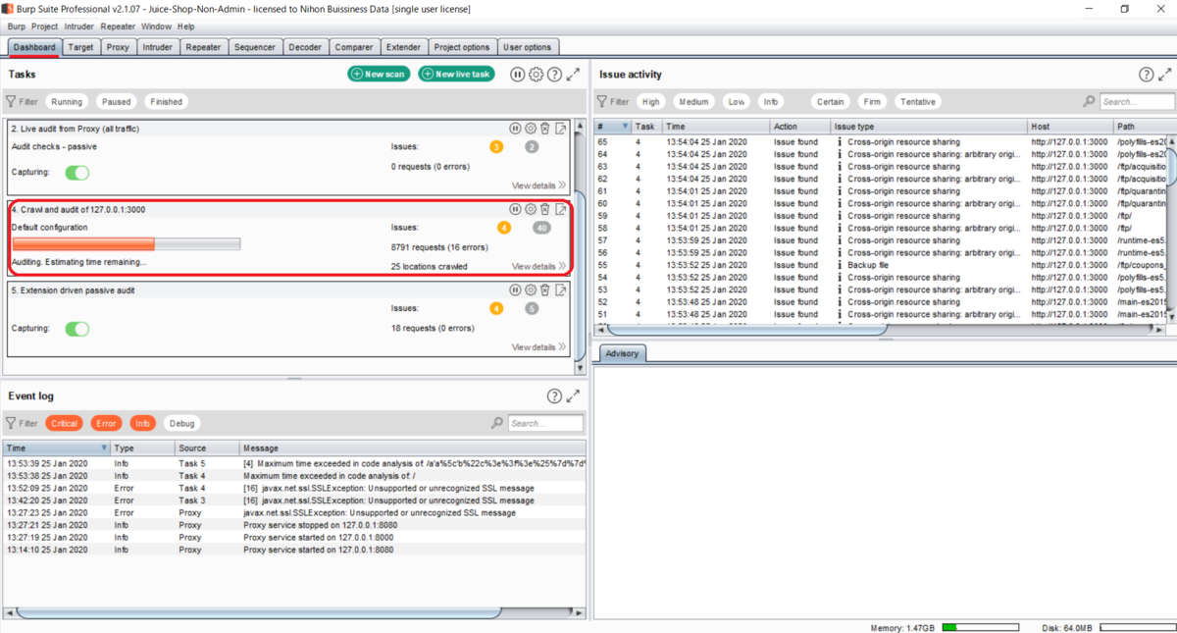Expand the Tasks panel to full size
The image size is (1177, 633).
pyautogui.click(x=573, y=75)
